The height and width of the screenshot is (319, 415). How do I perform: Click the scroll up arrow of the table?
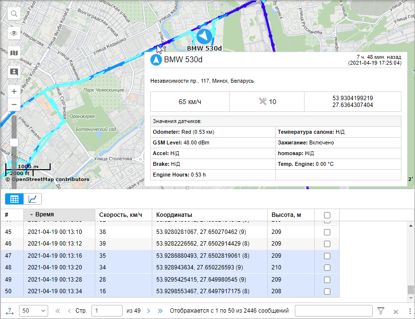click(411, 226)
